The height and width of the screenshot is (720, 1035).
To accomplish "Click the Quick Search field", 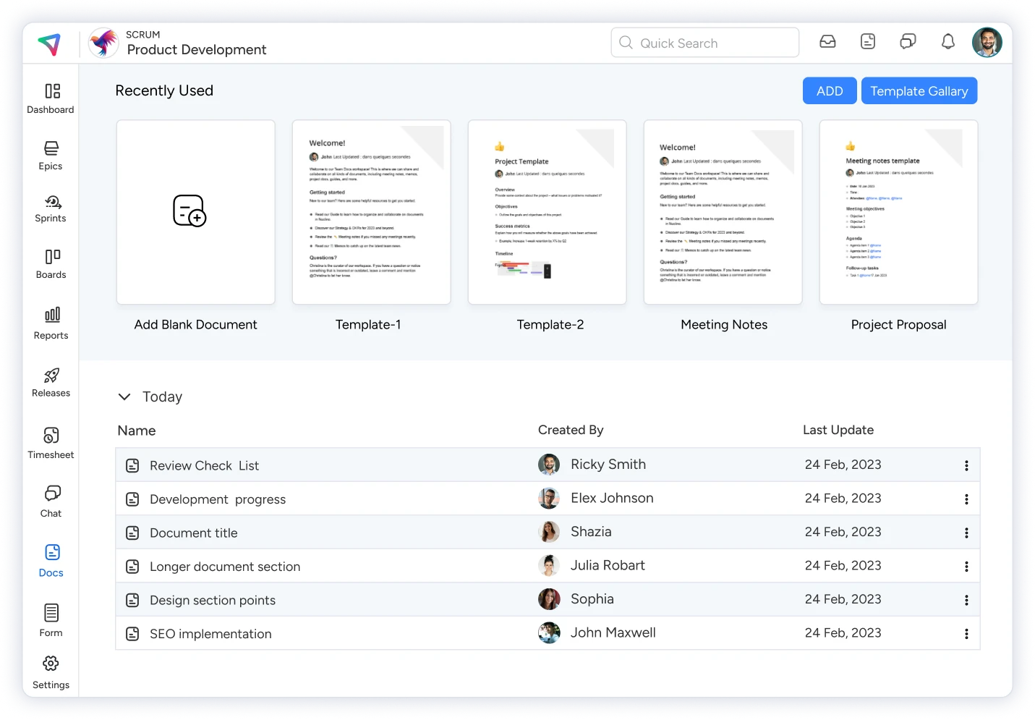I will (x=704, y=42).
